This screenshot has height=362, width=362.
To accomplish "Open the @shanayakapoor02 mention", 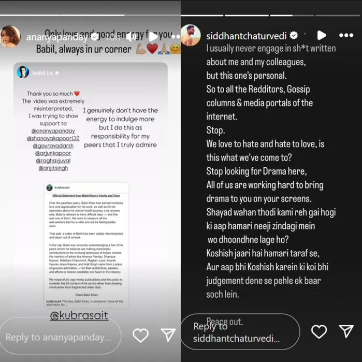I will pos(53,138).
